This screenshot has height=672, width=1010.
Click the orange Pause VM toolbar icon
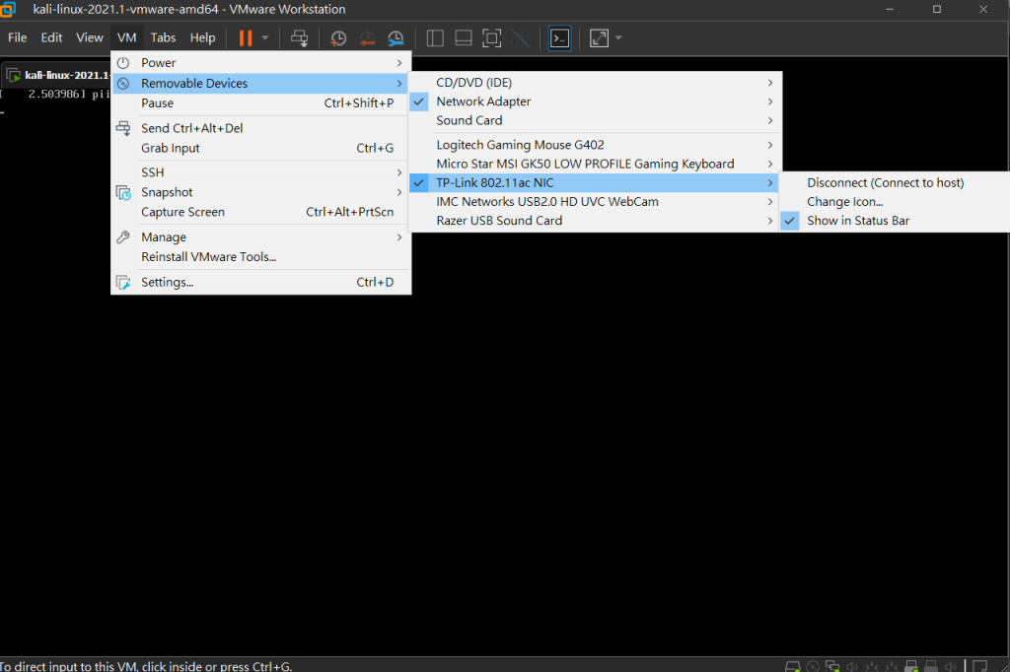coord(246,38)
